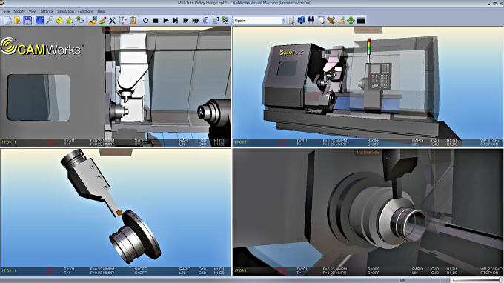Click the 17:09:11 time in the Workpiece view
This screenshot has width=504, height=283.
(9, 271)
